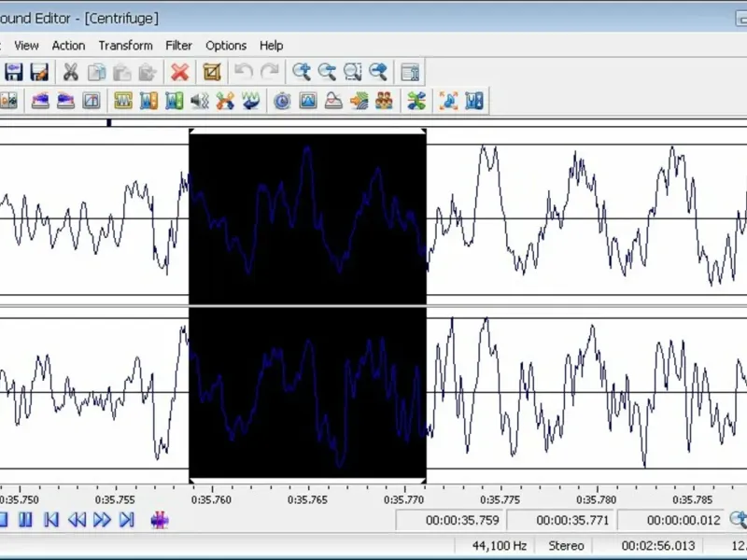
Task: Click the Crop selection icon
Action: click(212, 72)
